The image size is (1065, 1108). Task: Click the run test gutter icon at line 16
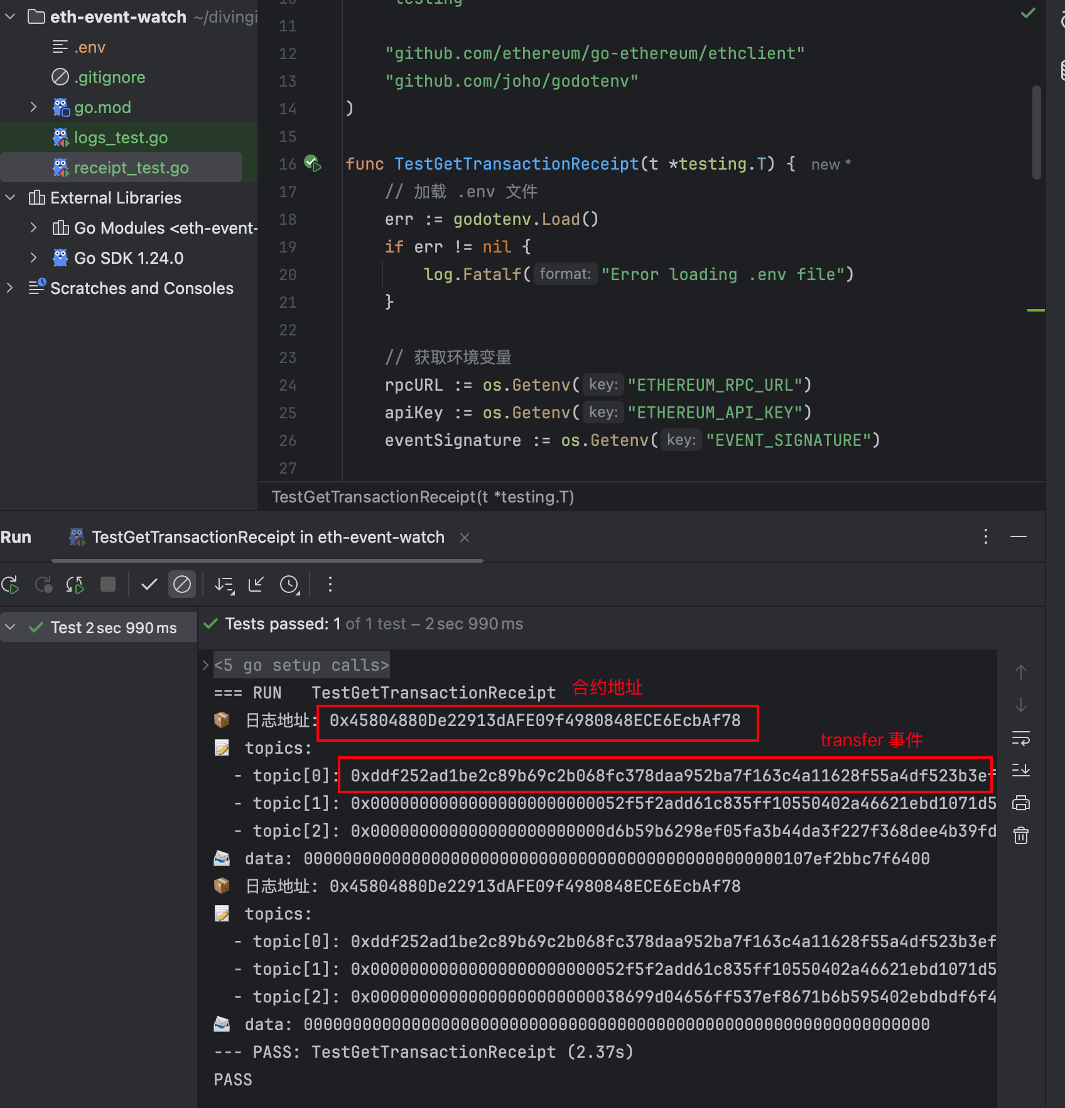[x=313, y=164]
